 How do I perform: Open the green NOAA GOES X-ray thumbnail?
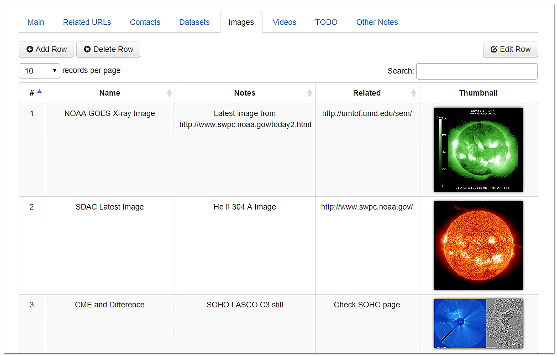pyautogui.click(x=478, y=150)
